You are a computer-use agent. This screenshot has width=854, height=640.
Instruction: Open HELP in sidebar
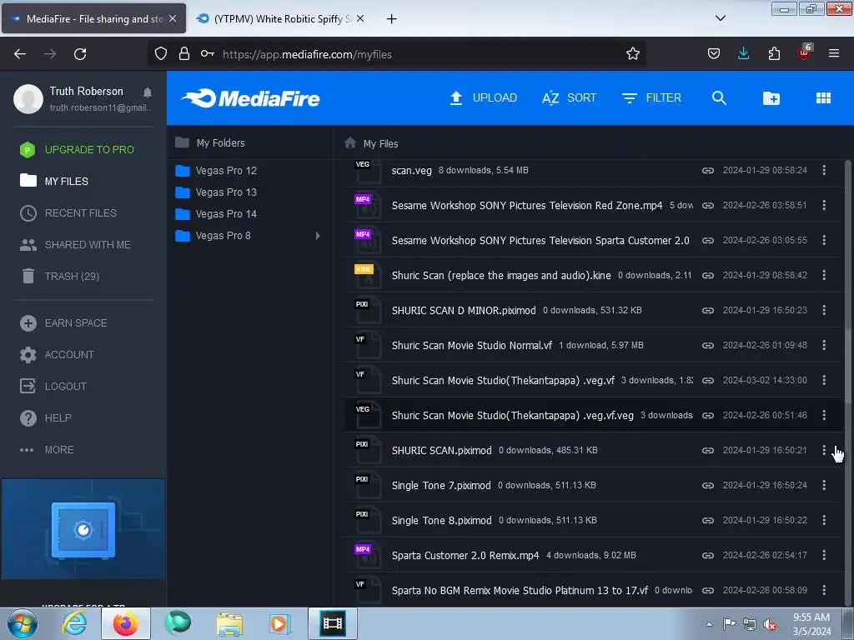[46, 418]
